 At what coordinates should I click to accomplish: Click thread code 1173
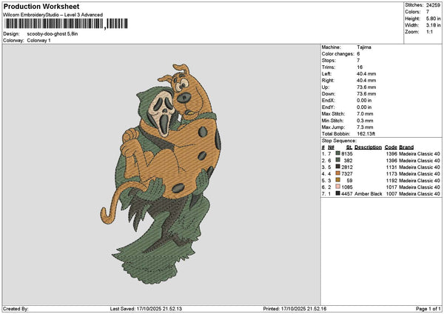pyautogui.click(x=391, y=174)
